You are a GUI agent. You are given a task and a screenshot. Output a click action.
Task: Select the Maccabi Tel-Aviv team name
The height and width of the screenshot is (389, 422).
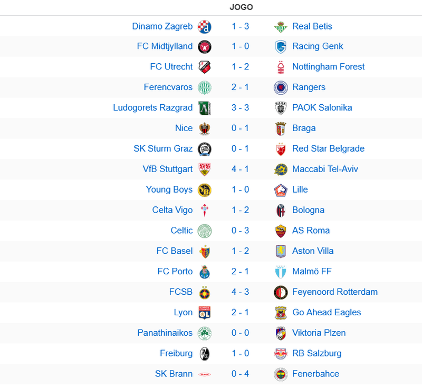[325, 169]
